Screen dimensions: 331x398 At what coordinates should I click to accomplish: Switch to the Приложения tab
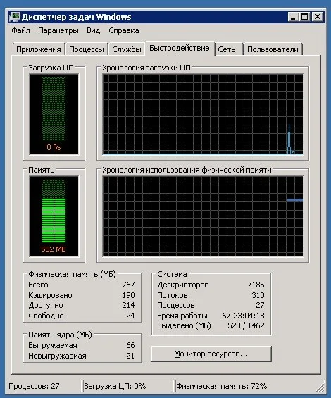(38, 49)
